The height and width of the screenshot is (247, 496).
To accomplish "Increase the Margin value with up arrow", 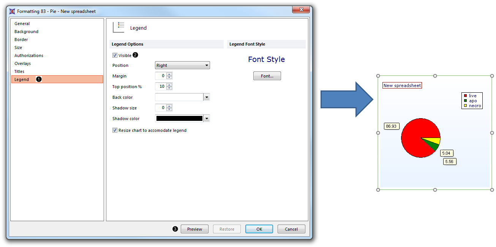I will (x=169, y=74).
